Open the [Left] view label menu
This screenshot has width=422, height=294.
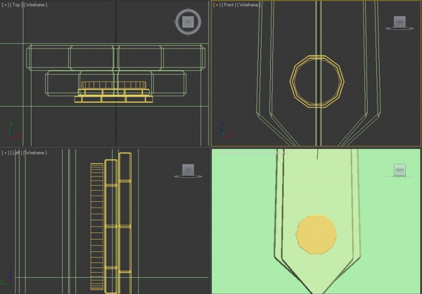pos(16,153)
